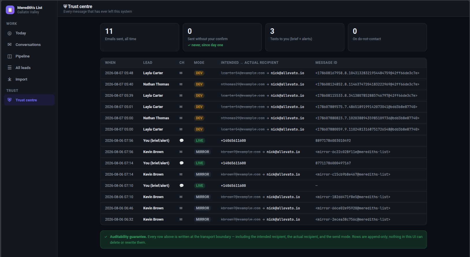The image size is (470, 257).
Task: Select Trust centre in the sidebar
Action: coord(29,100)
